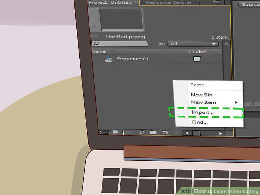Click into the project search field
This screenshot has width=260, height=195.
point(120,44)
